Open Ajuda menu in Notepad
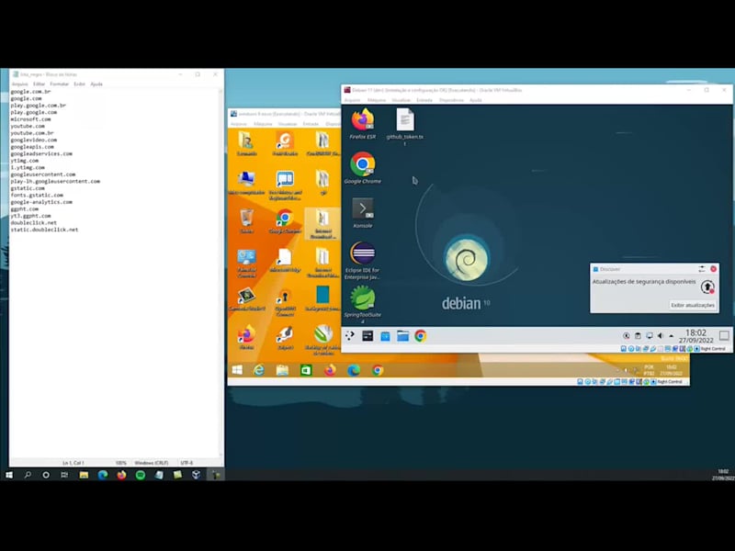The image size is (735, 551). [96, 84]
